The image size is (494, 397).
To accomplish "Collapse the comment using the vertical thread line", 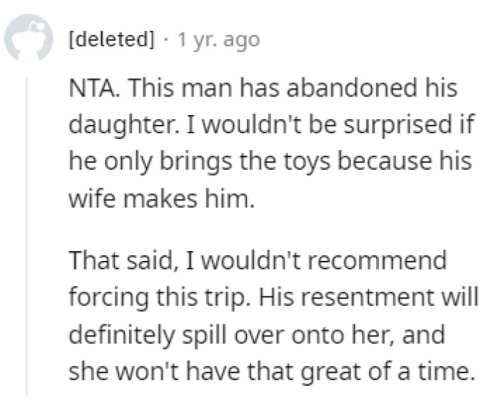I will tap(28, 233).
